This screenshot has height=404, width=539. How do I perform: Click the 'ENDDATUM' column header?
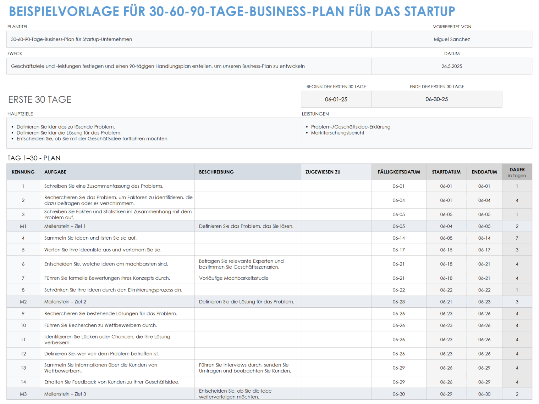(484, 172)
